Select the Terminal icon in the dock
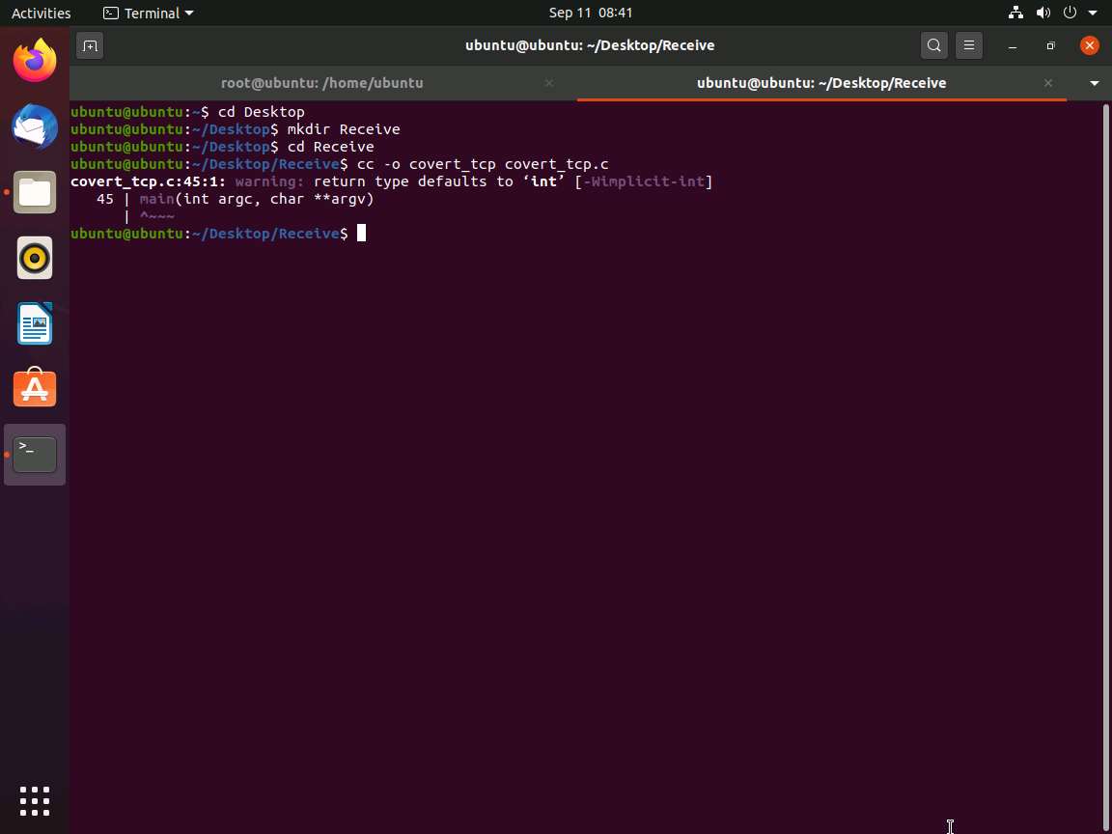1112x834 pixels. 35,455
